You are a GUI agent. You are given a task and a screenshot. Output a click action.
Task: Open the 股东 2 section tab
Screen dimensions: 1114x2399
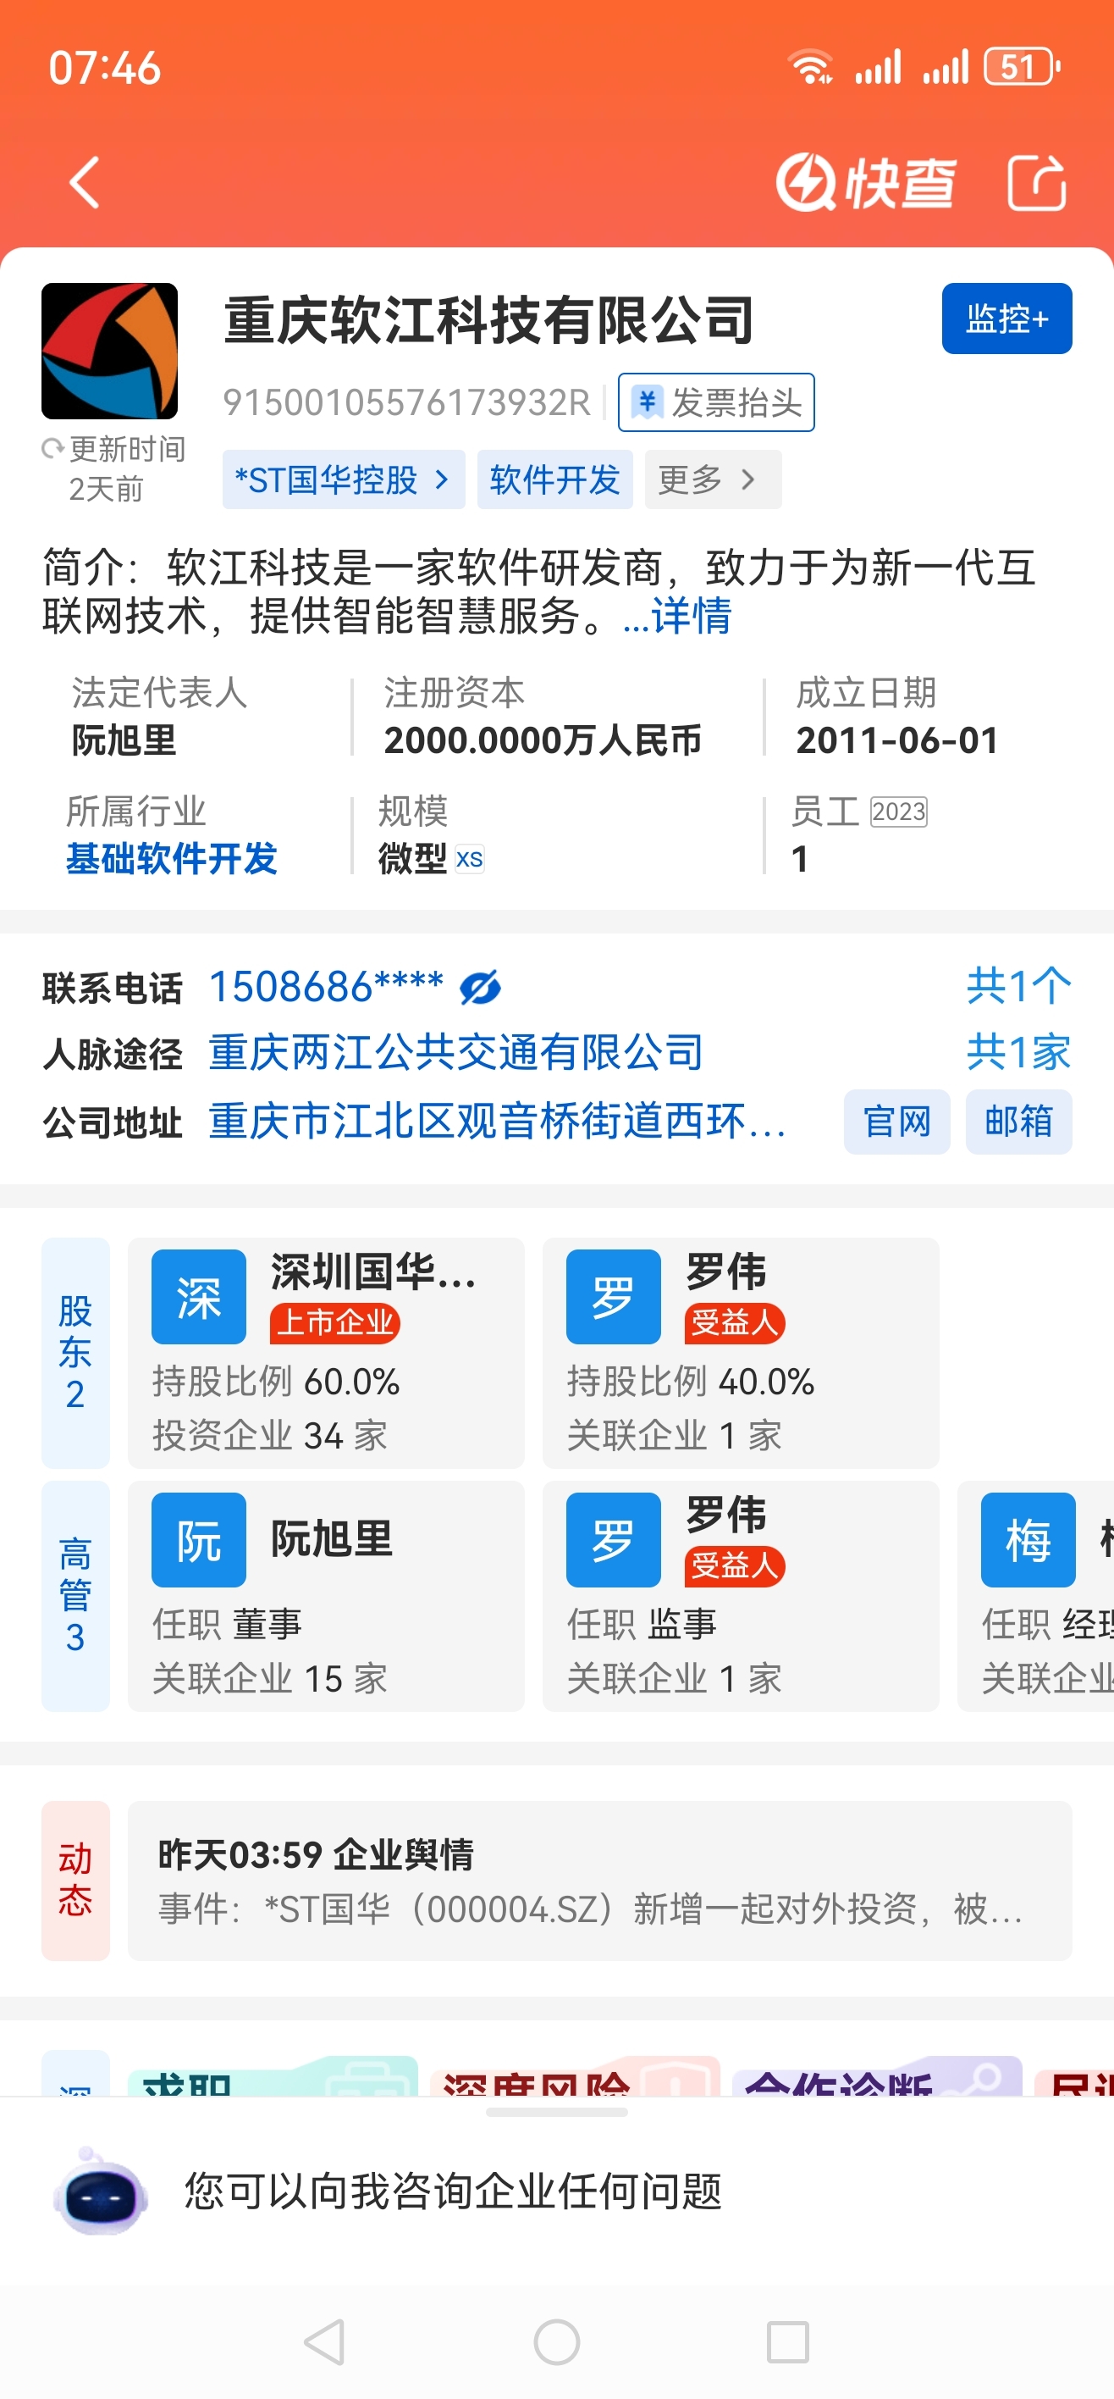(75, 1352)
